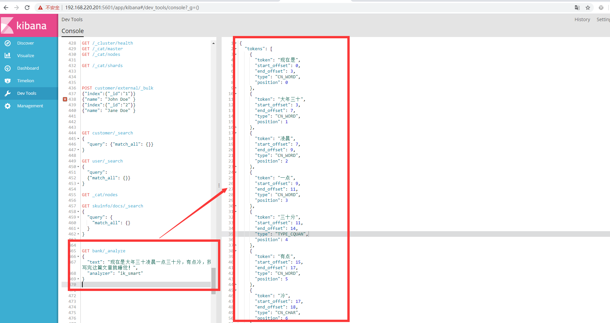This screenshot has height=323, width=610.
Task: Collapse the "query" block at line 459
Action: 78,217
